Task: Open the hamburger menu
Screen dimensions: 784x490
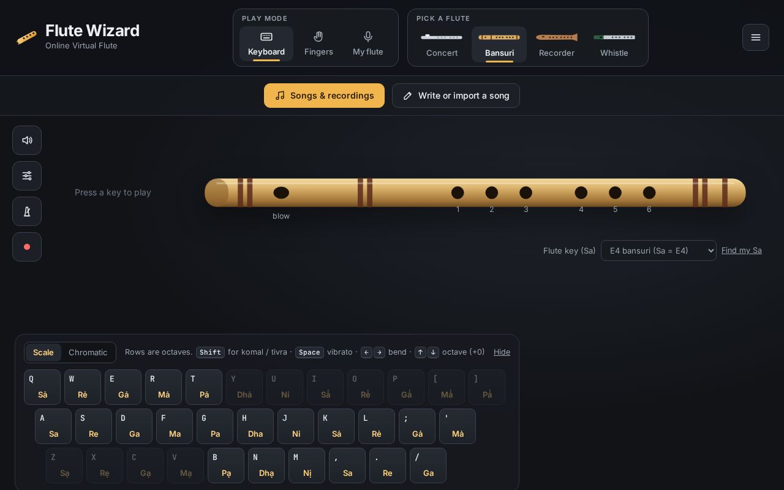Action: click(756, 37)
